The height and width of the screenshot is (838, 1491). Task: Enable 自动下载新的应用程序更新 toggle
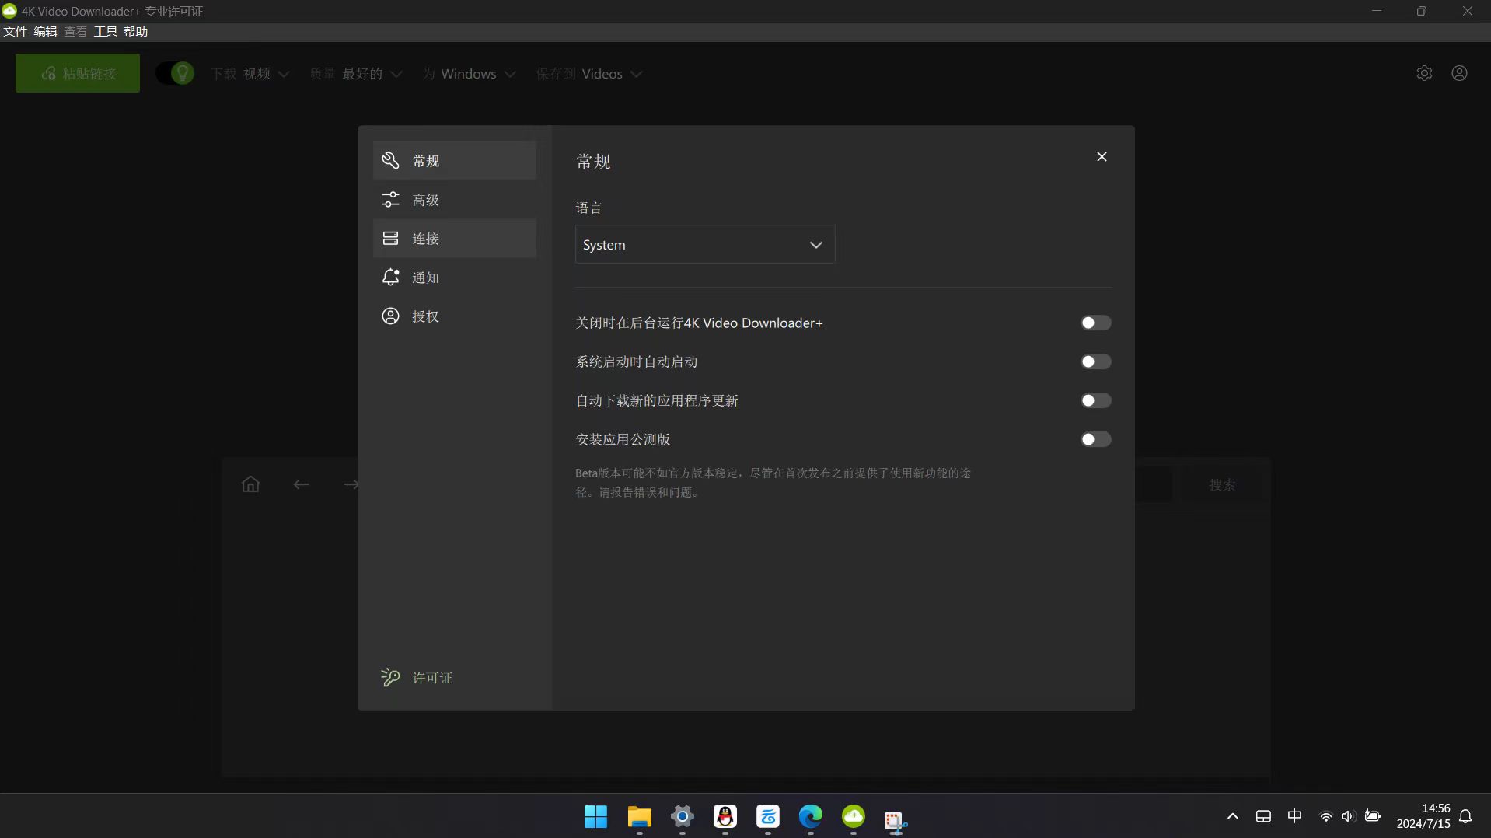click(x=1095, y=400)
